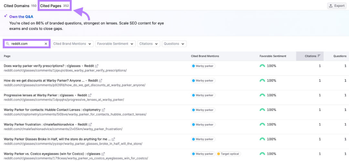Open external link icon for 'How do we get discounts'
Viewport: 349px width, 161px height.
click(100, 80)
